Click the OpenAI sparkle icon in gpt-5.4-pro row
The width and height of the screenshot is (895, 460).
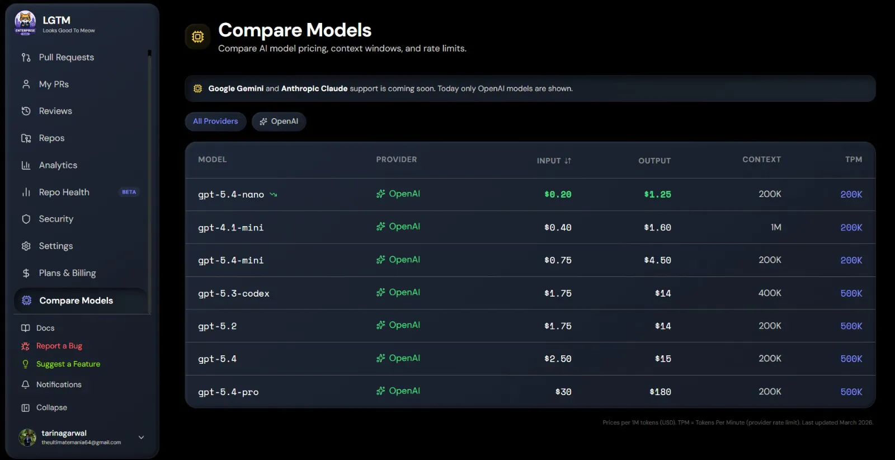coord(380,391)
